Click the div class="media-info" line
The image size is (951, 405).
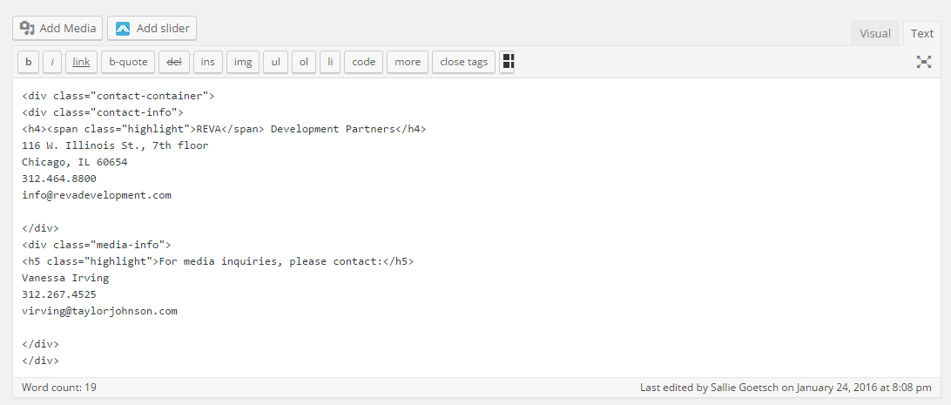97,245
